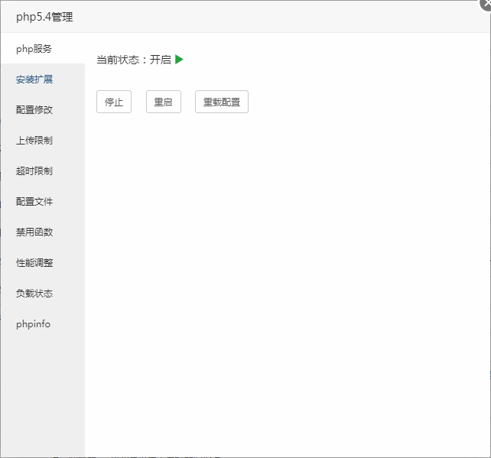Click the green running status triangle icon
The image size is (491, 458).
[179, 60]
